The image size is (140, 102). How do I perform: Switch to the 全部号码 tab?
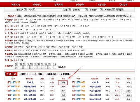(11, 74)
